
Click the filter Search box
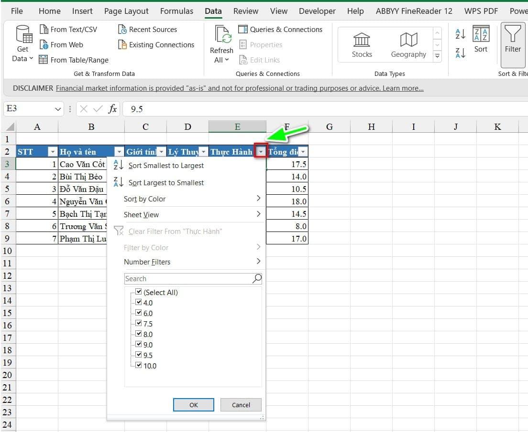coord(187,279)
